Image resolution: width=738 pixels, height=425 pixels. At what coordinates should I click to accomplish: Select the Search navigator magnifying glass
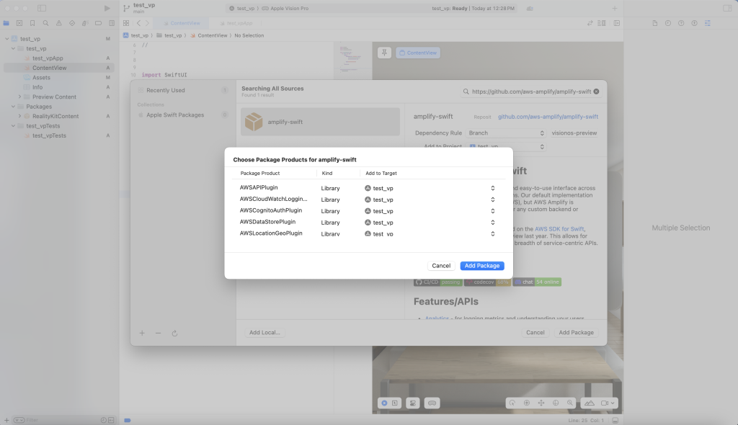click(46, 23)
